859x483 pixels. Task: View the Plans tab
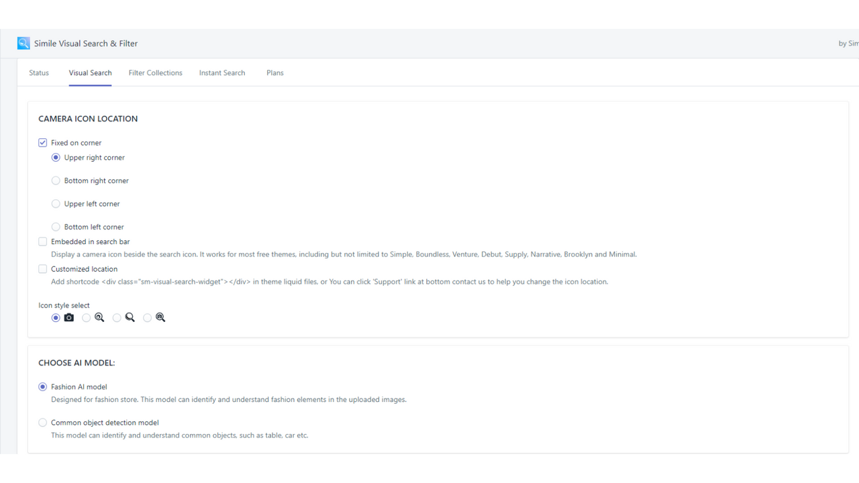coord(274,72)
